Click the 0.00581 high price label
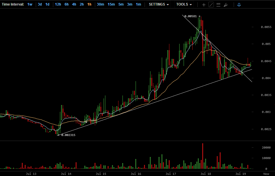Screen dimensions: 275x176 coord(191,16)
